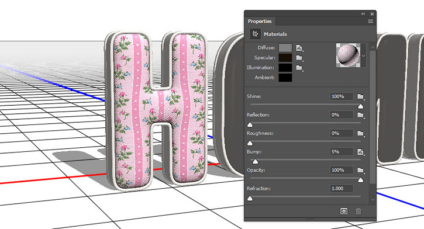Viewport: 424px width, 229px height.
Task: Click the Roughness texture folder icon
Action: (360, 133)
